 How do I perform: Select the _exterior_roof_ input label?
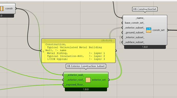click(75, 80)
